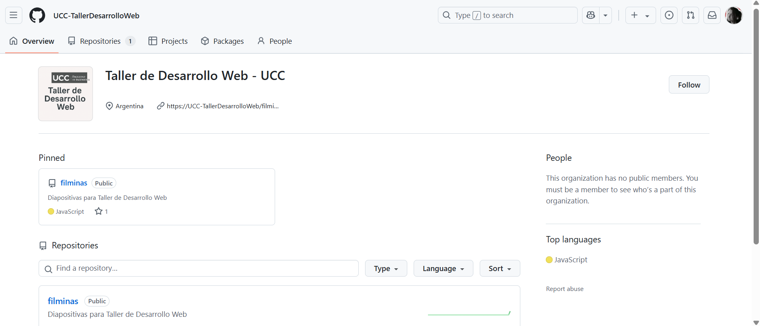Click the repository count badge '1'

click(130, 41)
